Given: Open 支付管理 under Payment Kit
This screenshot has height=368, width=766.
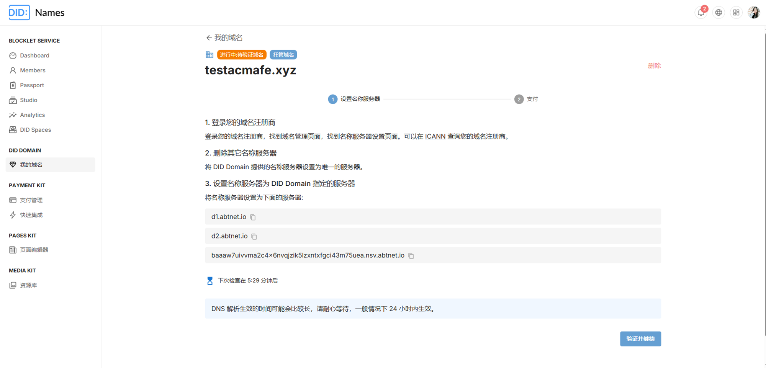Looking at the screenshot, I should point(31,200).
